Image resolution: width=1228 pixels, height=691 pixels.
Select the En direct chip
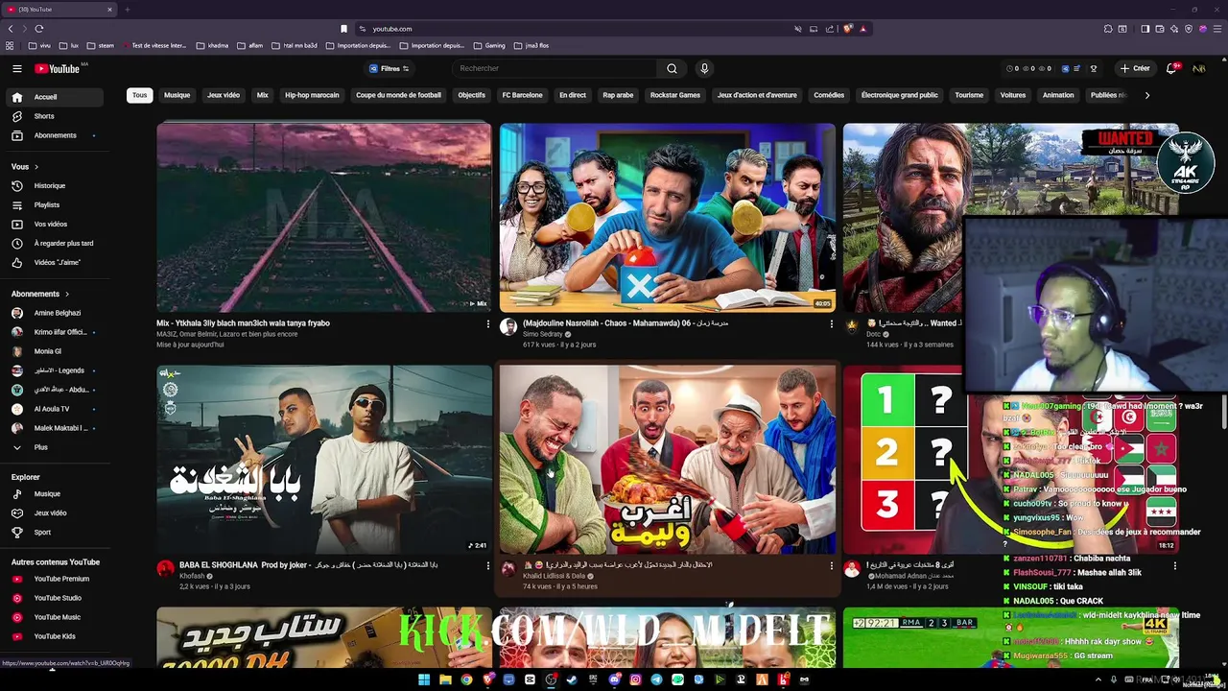point(573,95)
